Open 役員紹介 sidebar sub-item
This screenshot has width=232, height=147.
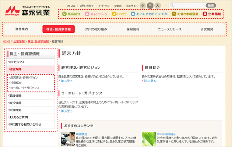point(16,83)
